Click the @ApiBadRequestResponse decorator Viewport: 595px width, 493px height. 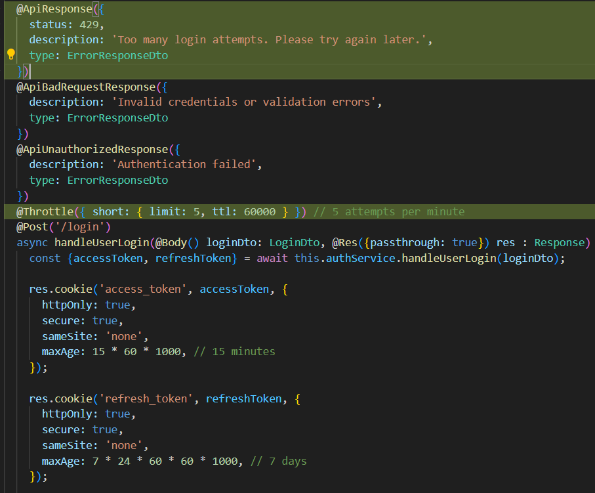(x=86, y=87)
